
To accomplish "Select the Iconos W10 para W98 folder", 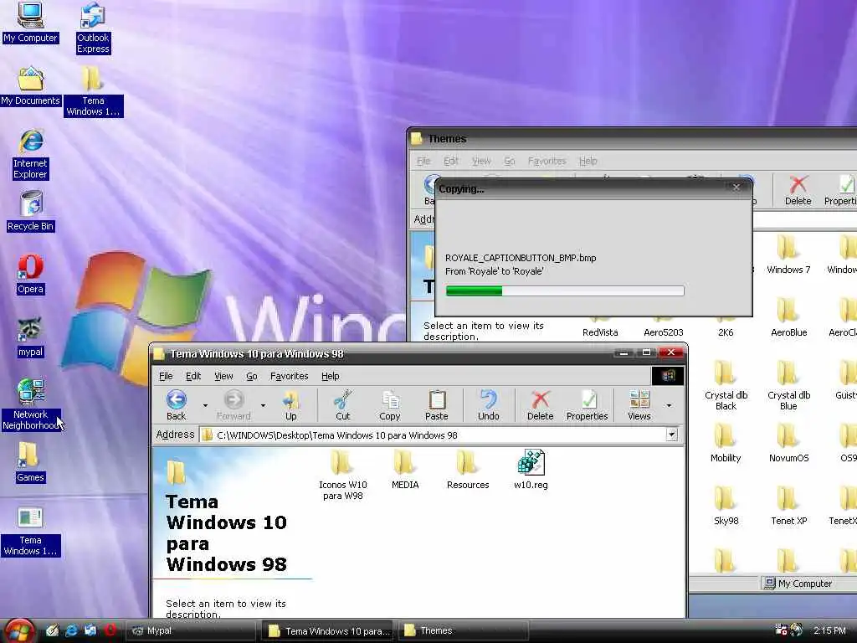I will 342,476.
